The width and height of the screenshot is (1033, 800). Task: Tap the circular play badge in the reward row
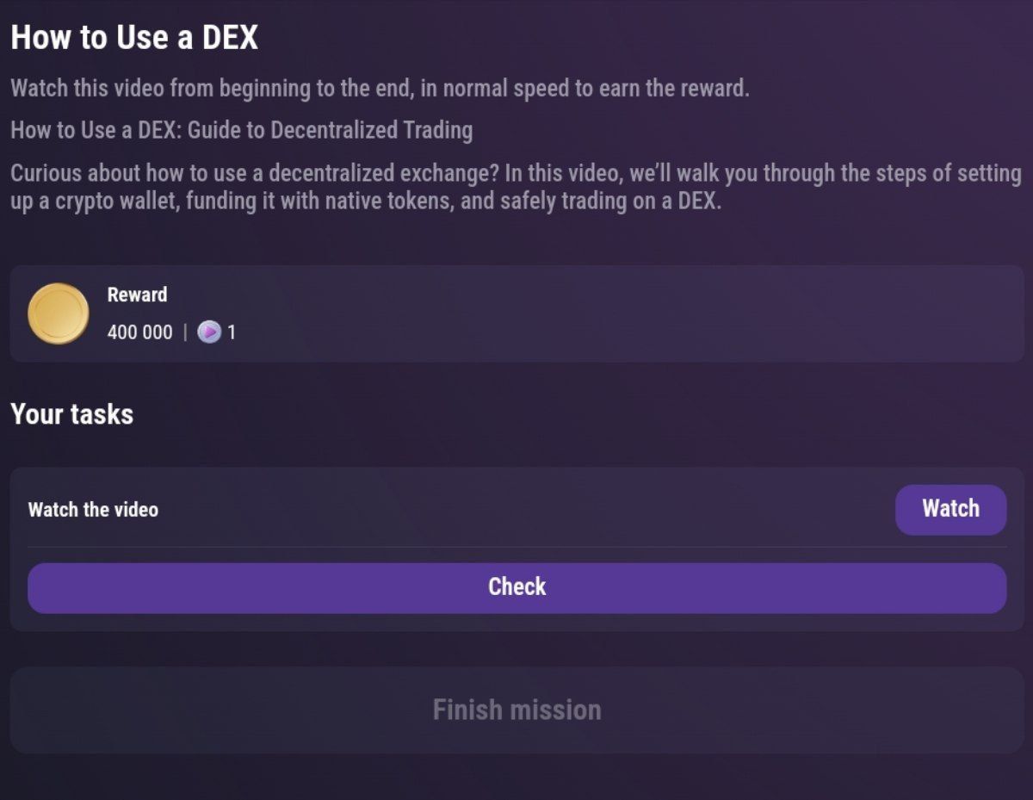coord(208,332)
